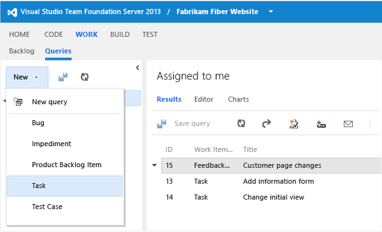Collapse the left query pane chevron
382x232 pixels.
click(x=138, y=67)
